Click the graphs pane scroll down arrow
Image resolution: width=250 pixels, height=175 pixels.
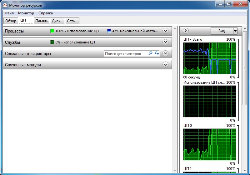[x=245, y=171]
